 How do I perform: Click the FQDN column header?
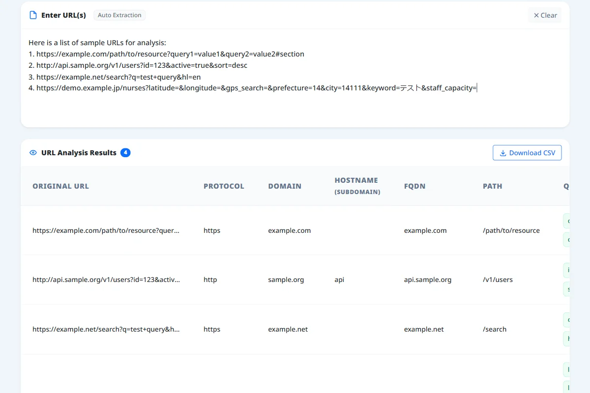[414, 186]
